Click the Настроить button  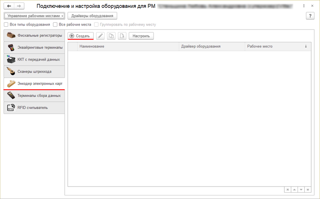[x=141, y=36]
